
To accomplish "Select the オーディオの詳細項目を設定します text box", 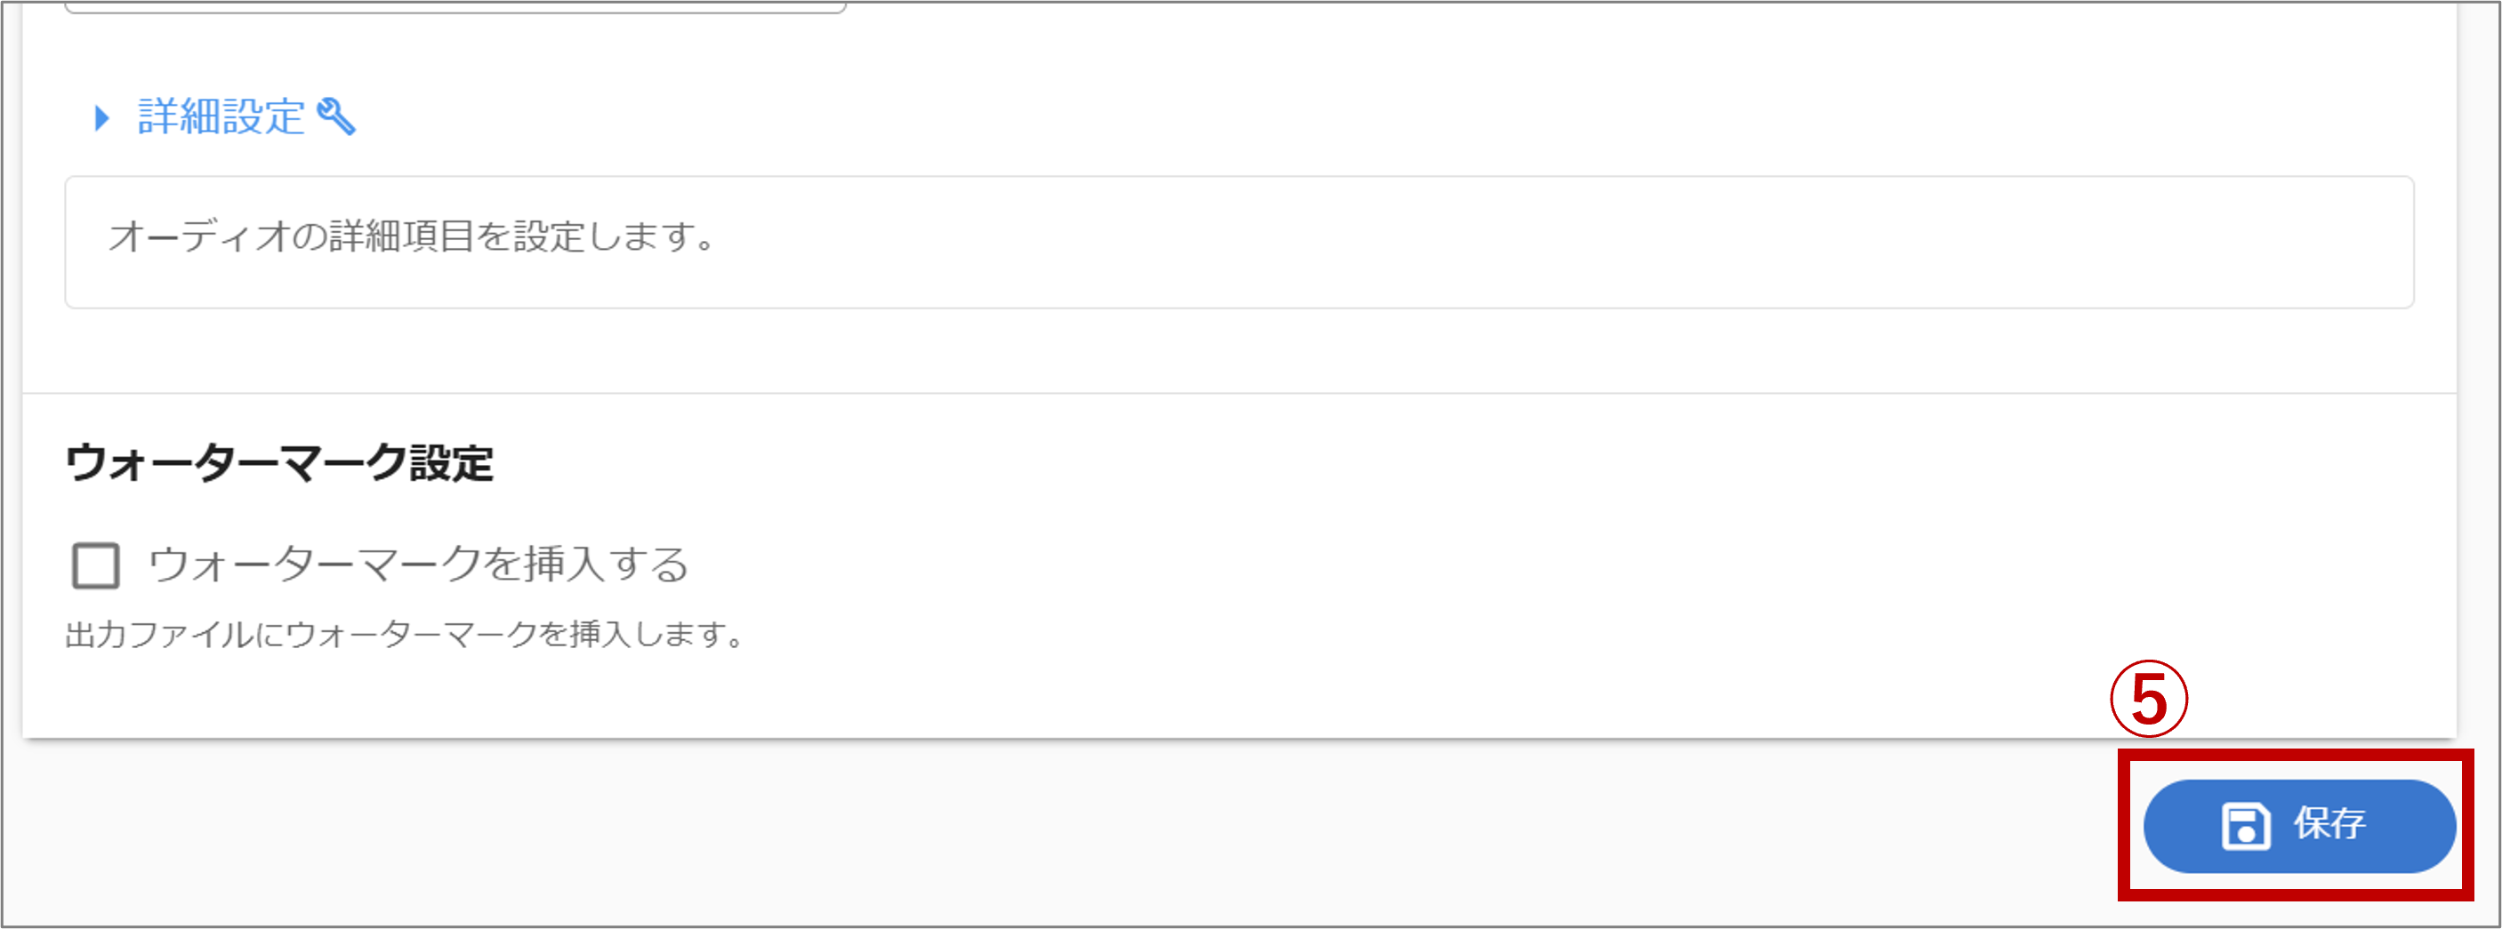I will point(1239,242).
